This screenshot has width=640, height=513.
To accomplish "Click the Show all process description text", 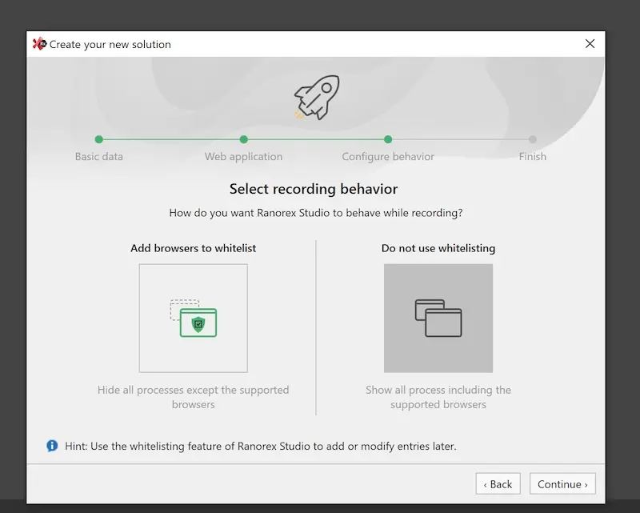I will 438,397.
